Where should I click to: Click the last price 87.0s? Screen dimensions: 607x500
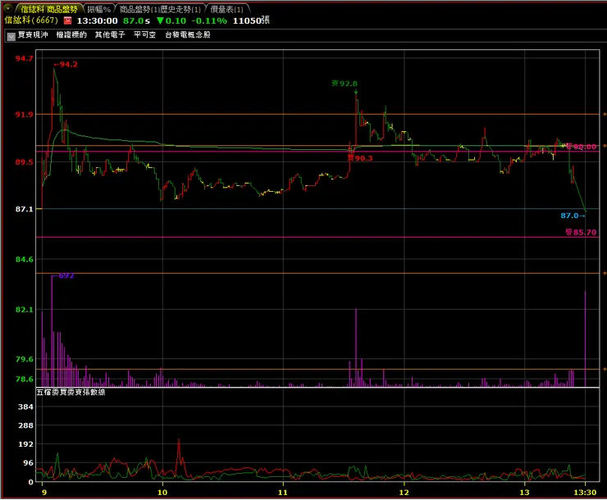click(136, 20)
